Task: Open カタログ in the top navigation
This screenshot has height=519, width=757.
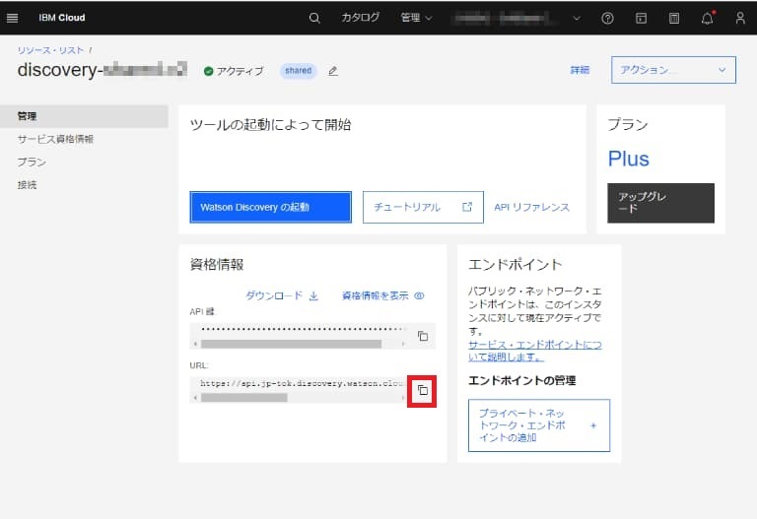Action: (360, 18)
